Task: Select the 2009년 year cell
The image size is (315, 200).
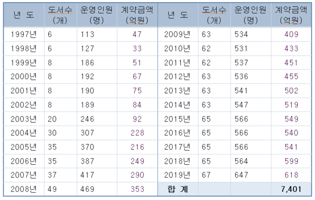Action: (x=178, y=34)
